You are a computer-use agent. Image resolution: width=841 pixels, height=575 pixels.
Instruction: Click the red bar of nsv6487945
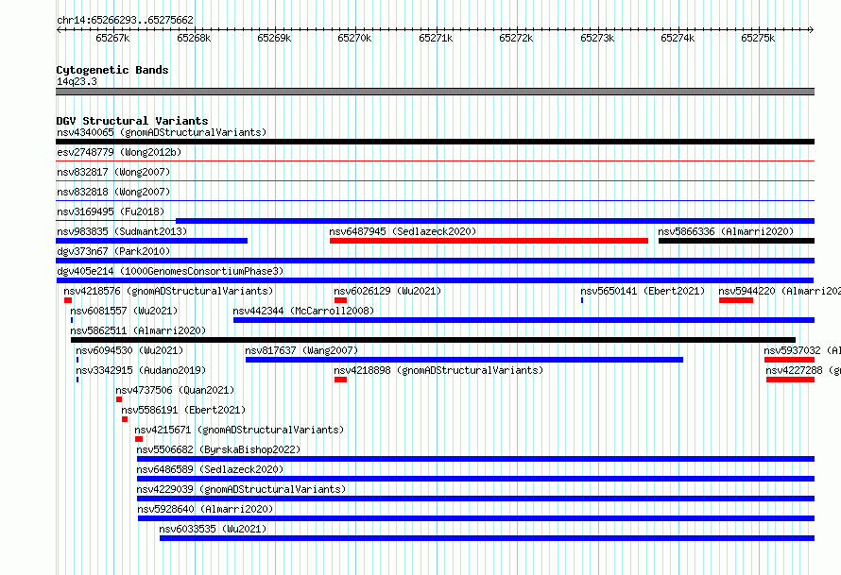(489, 241)
